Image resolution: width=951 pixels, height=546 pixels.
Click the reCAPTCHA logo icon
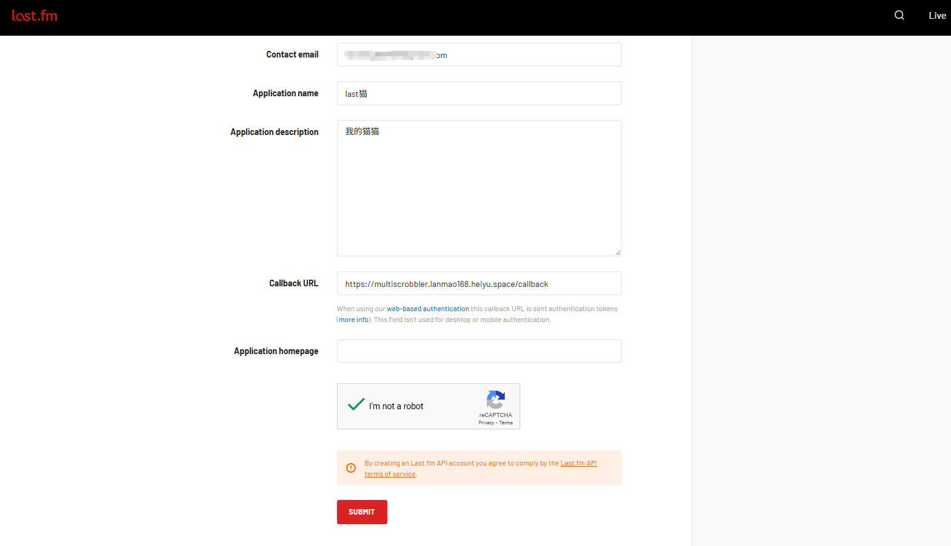point(496,400)
